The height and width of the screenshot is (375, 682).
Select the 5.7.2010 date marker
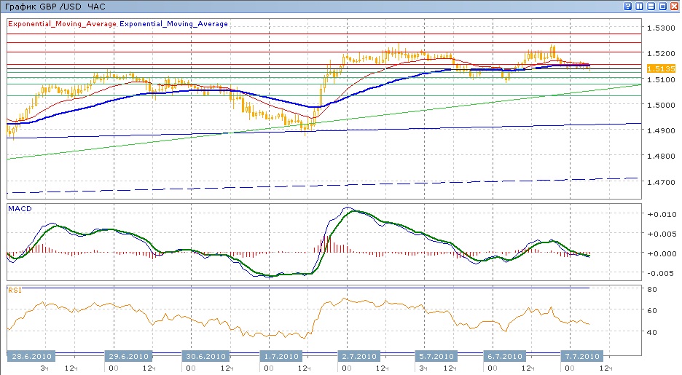[435, 356]
